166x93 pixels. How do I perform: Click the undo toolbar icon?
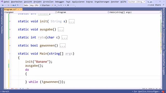18,5
